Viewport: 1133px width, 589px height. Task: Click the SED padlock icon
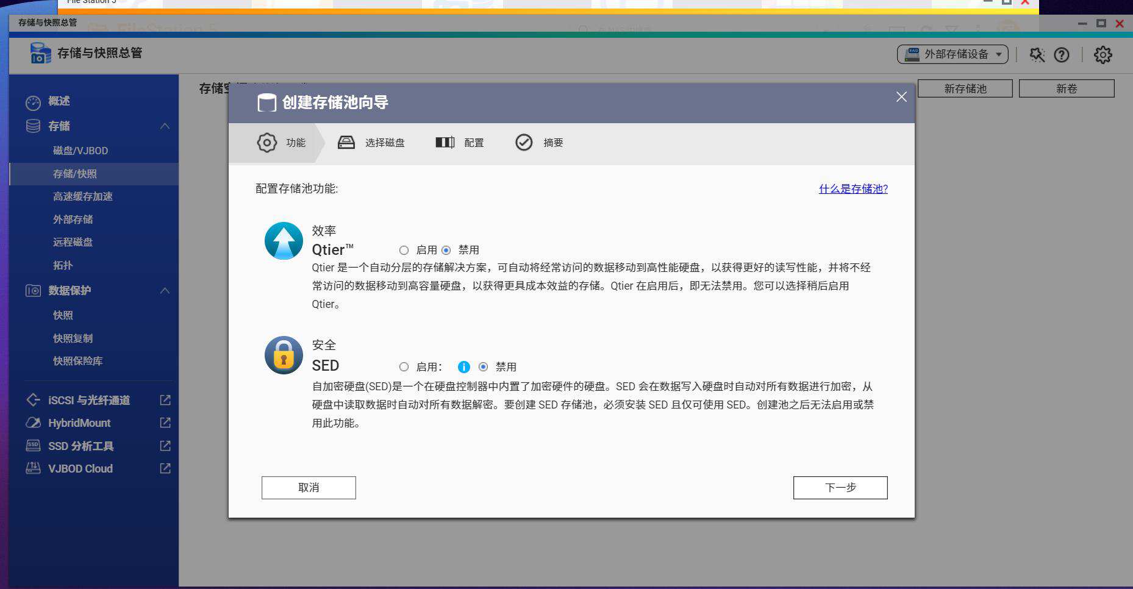[284, 355]
